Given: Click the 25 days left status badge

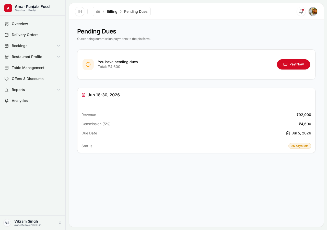Looking at the screenshot, I should pyautogui.click(x=300, y=146).
